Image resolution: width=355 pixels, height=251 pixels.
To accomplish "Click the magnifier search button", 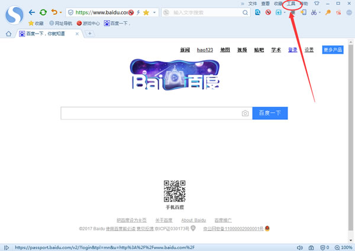I will click(x=245, y=12).
